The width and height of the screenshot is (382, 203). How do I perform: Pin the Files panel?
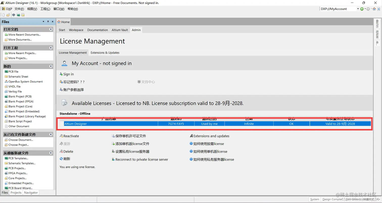pyautogui.click(x=48, y=22)
